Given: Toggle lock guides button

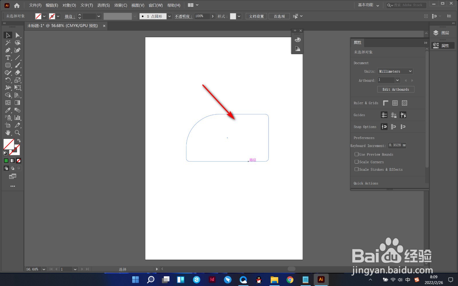Looking at the screenshot, I should click(x=394, y=115).
